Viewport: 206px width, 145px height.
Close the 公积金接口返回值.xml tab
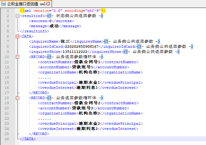coord(48,4)
